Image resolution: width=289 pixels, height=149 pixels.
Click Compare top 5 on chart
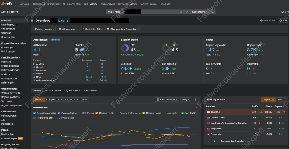pos(233,141)
